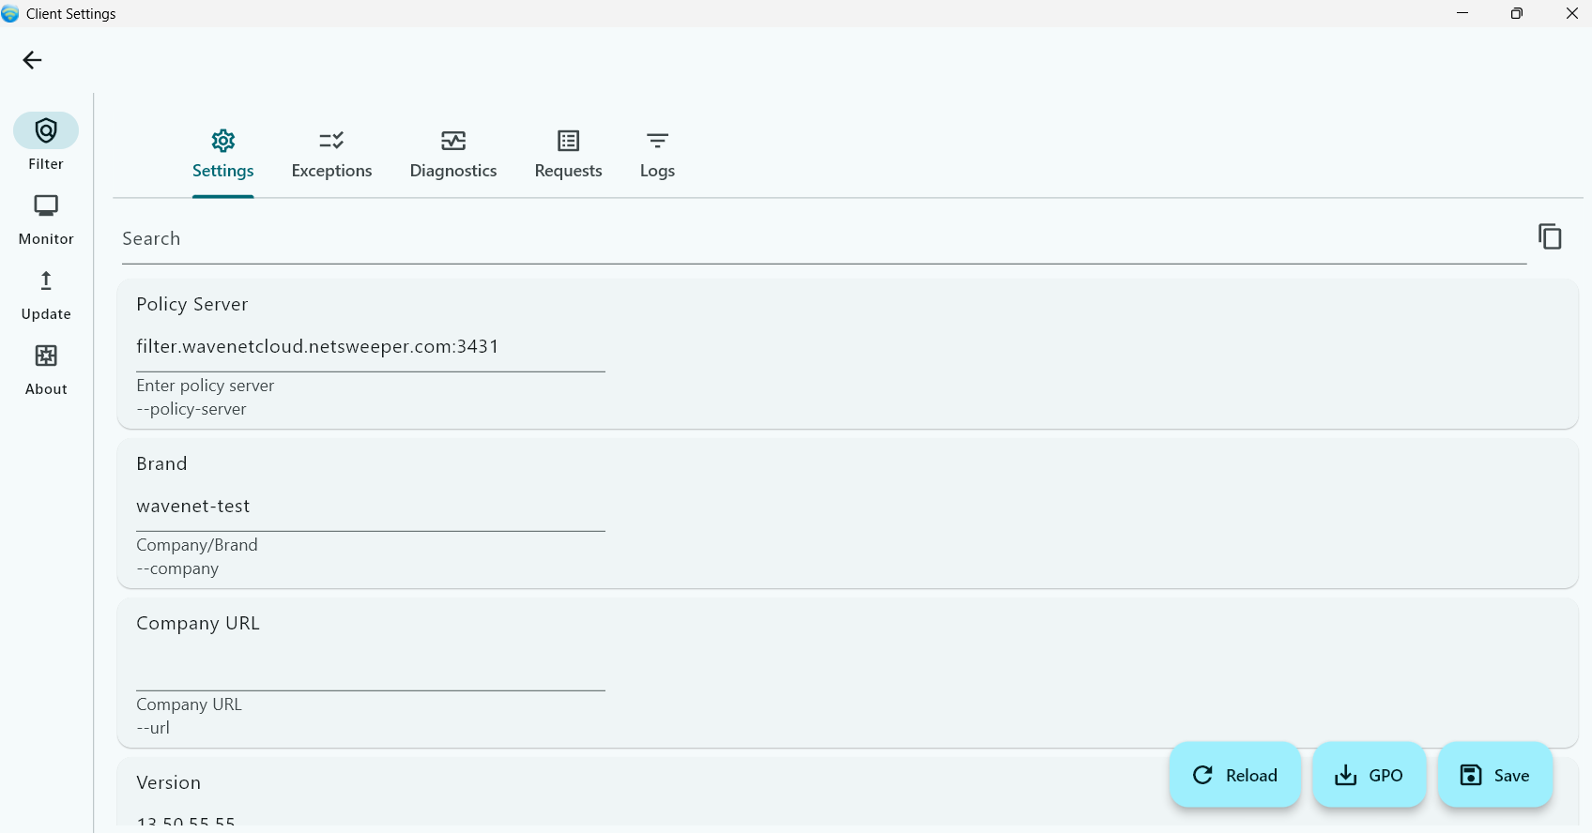This screenshot has width=1592, height=833.
Task: Switch to the Exceptions tab
Action: click(331, 156)
